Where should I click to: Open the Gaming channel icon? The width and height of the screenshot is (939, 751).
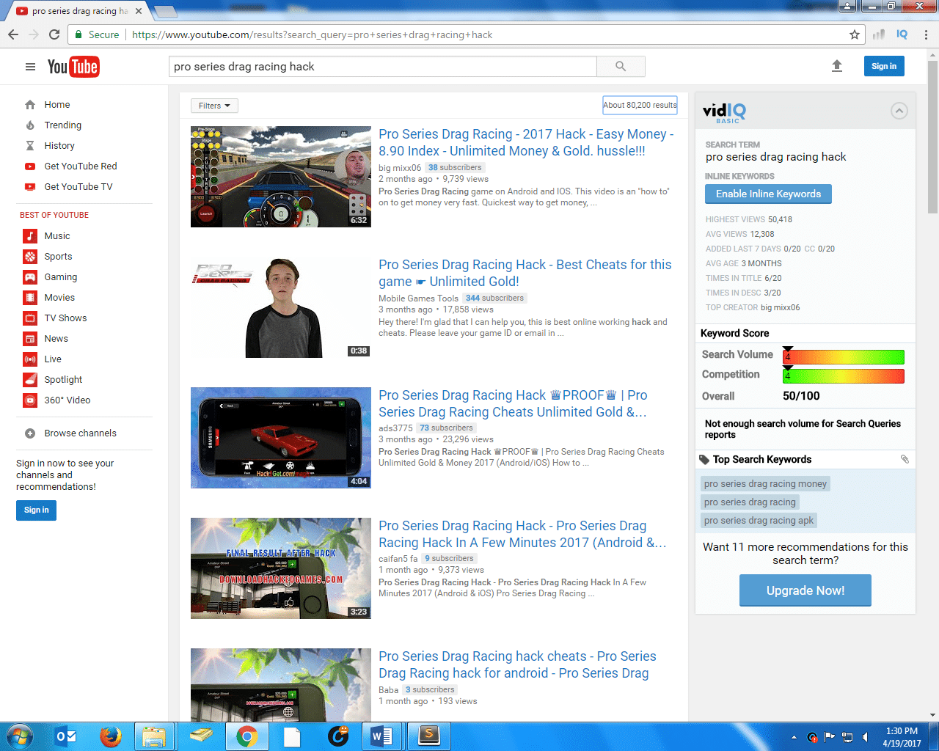[x=30, y=277]
